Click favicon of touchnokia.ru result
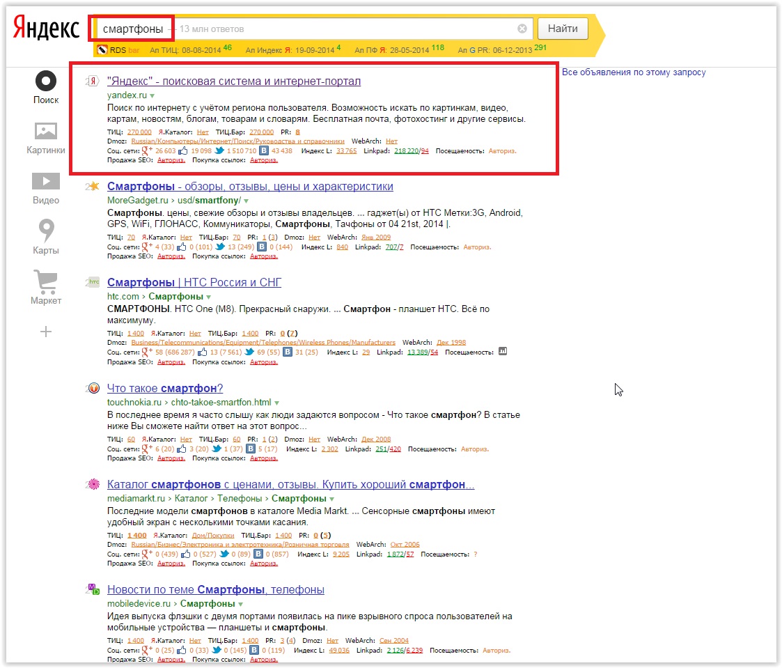Image resolution: width=782 pixels, height=668 pixels. (93, 388)
